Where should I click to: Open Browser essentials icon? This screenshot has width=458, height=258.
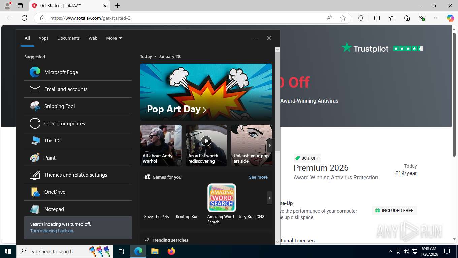tap(422, 18)
